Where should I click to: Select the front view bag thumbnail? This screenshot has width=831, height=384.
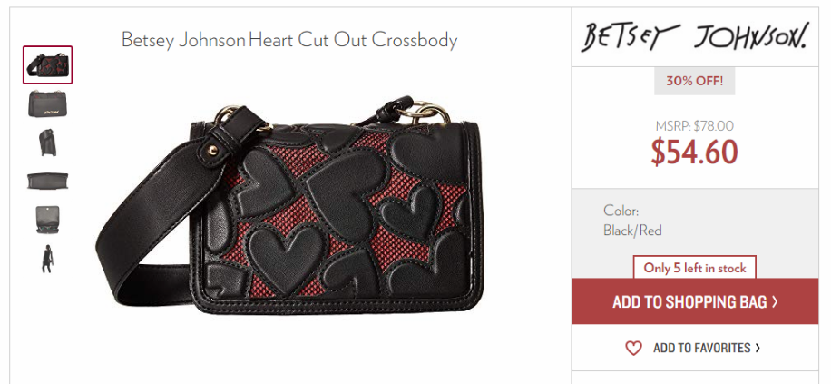click(48, 65)
